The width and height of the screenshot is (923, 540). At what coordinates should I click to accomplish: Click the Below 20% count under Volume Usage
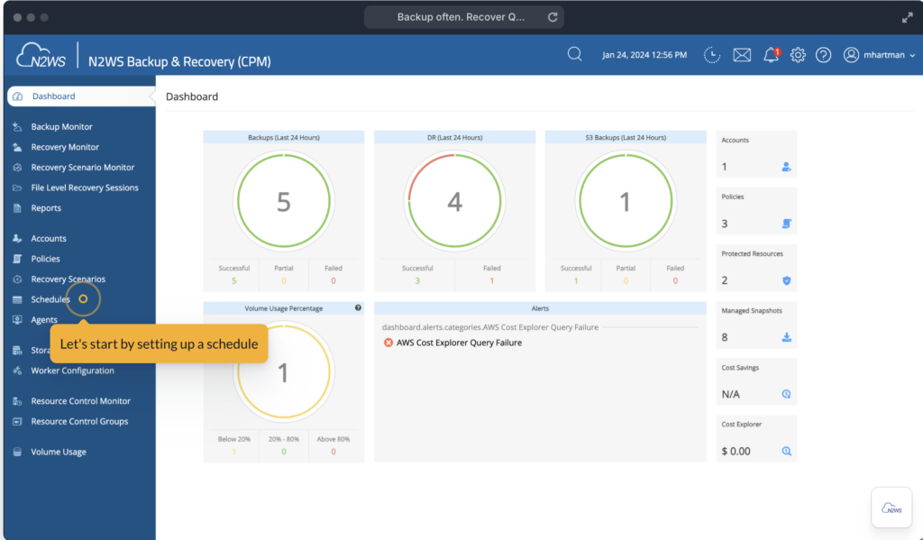coord(233,452)
